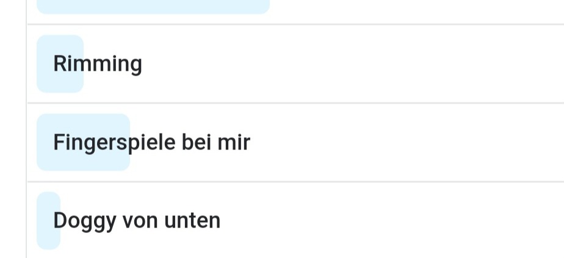This screenshot has height=258, width=564.
Task: Choose the Fingerspiele bei mir option
Action: [x=295, y=142]
